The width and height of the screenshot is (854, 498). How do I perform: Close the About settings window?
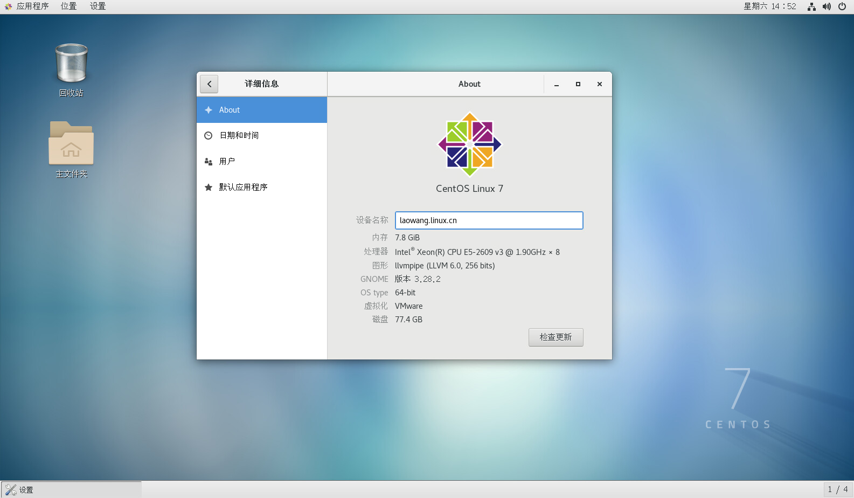(600, 84)
